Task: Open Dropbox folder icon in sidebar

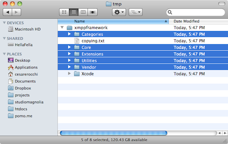Action: 11,88
